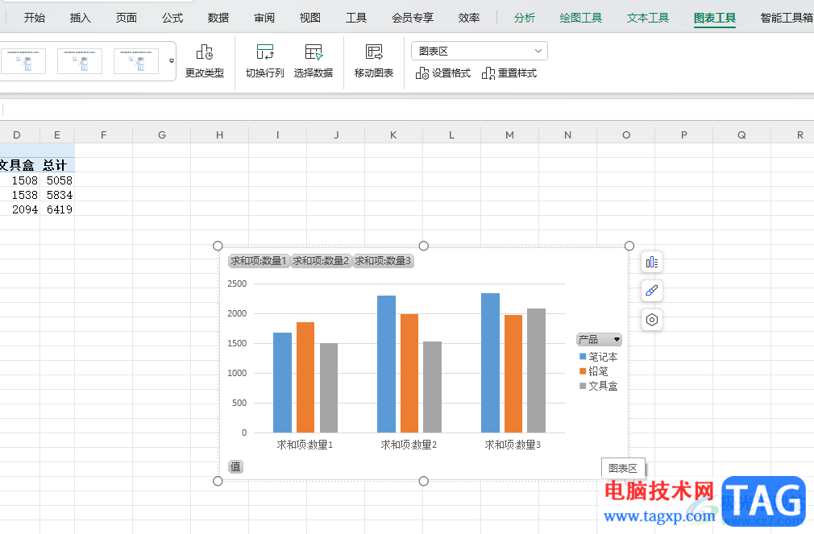This screenshot has width=814, height=534.
Task: Switch to the 插入 tab
Action: click(x=80, y=18)
